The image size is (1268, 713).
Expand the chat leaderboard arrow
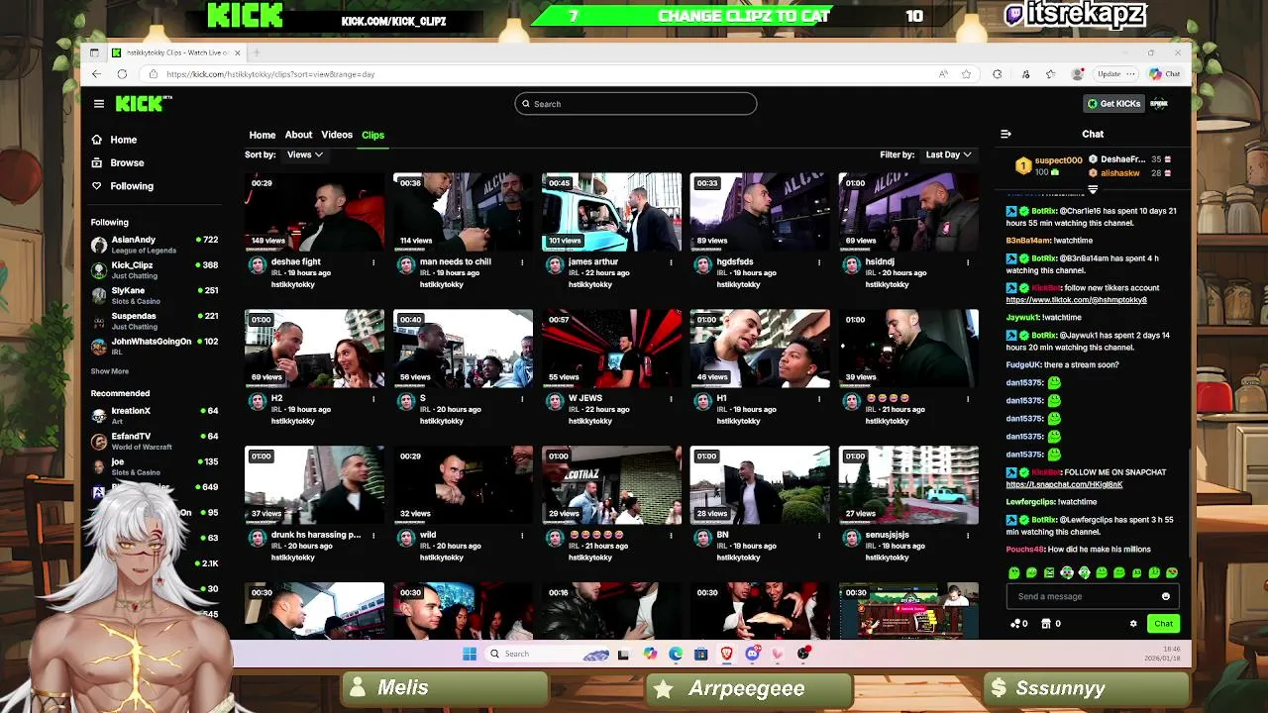click(1093, 188)
